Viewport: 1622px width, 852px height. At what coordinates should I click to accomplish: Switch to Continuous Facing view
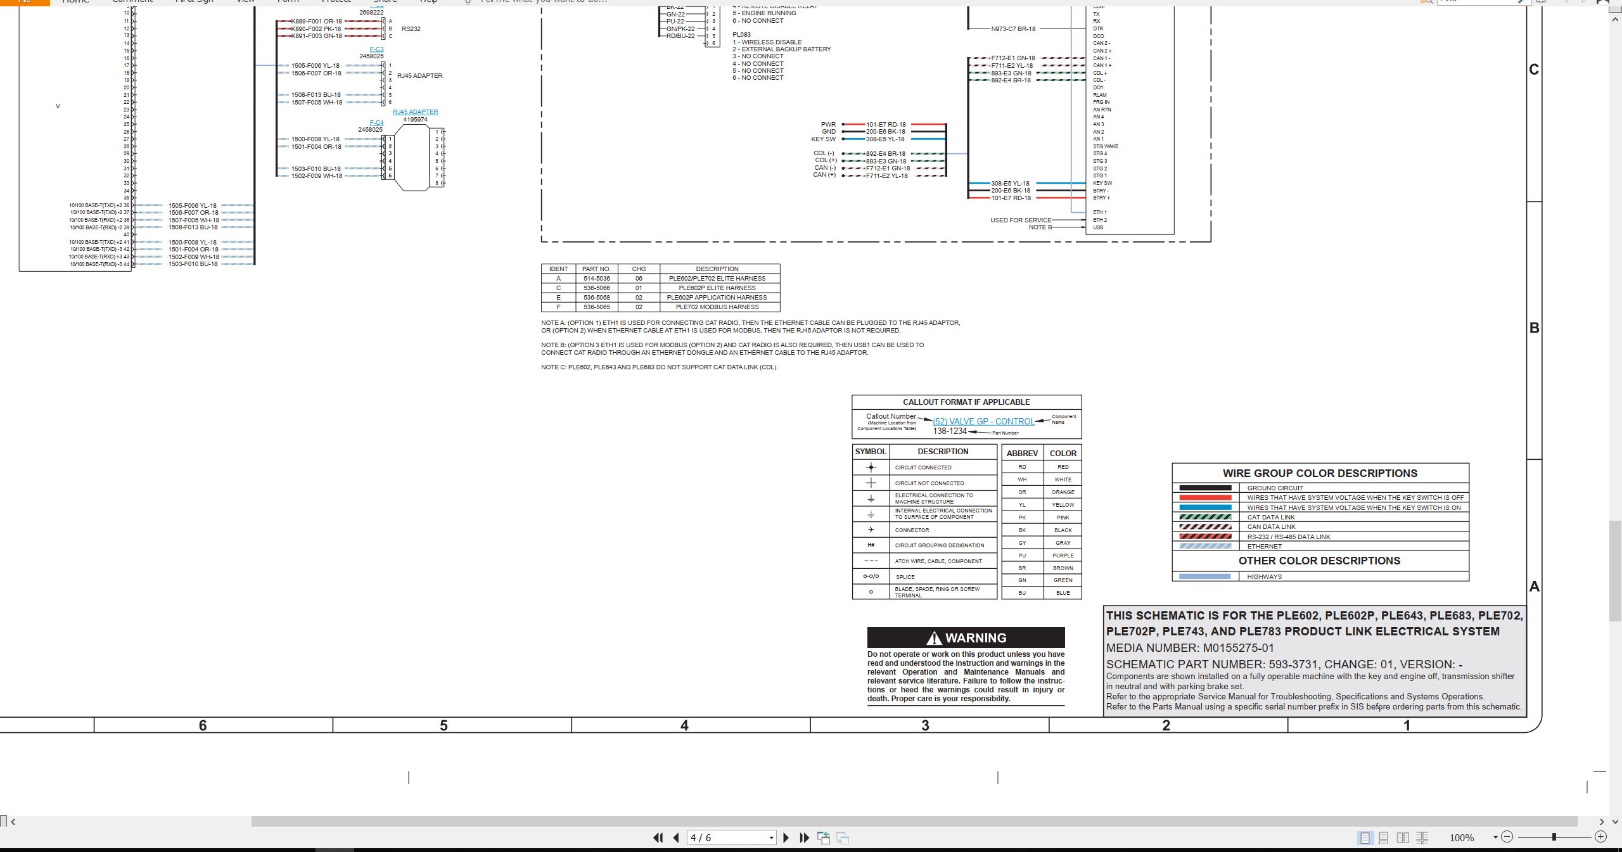(1422, 837)
